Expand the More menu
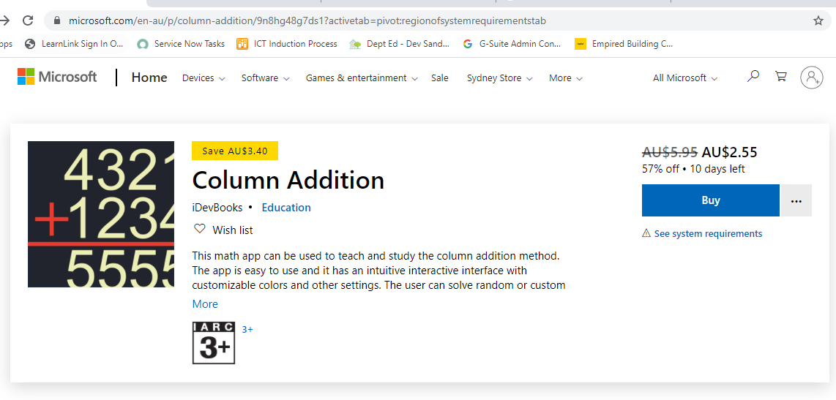The width and height of the screenshot is (836, 400). point(566,78)
